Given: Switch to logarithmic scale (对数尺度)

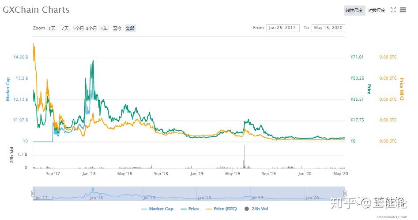Looking at the screenshot, I should (x=377, y=11).
